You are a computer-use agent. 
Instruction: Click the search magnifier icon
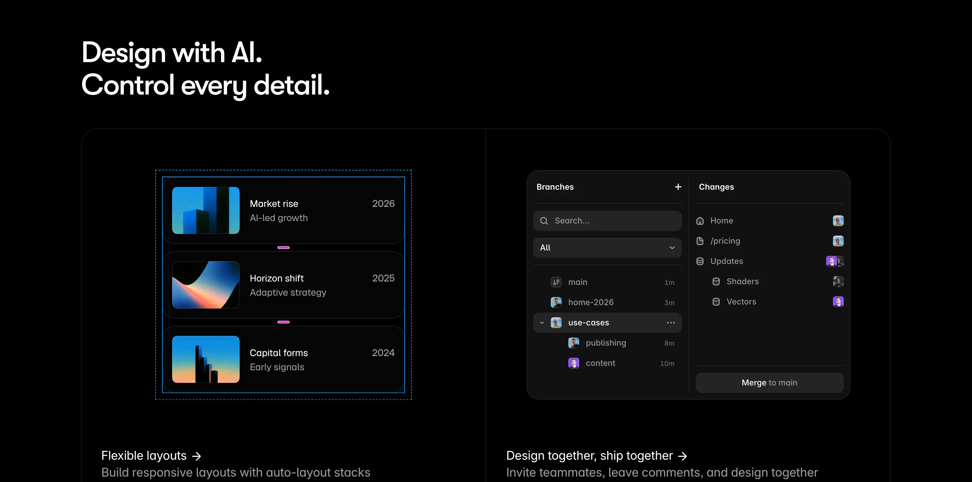tap(544, 221)
